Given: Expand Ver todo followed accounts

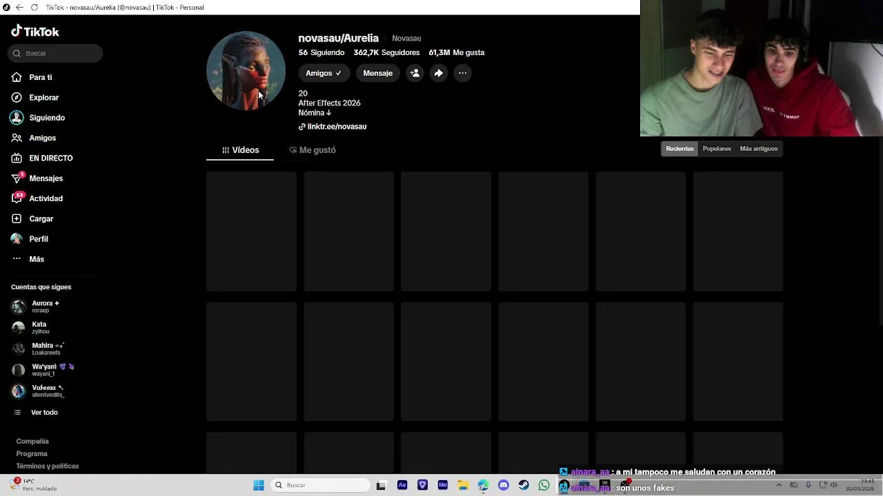Looking at the screenshot, I should (x=43, y=412).
